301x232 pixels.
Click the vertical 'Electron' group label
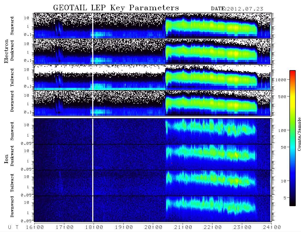pyautogui.click(x=6, y=51)
